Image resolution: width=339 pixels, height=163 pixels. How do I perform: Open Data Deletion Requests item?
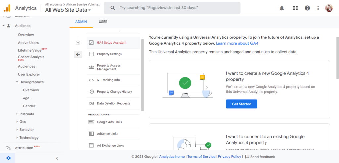click(114, 103)
